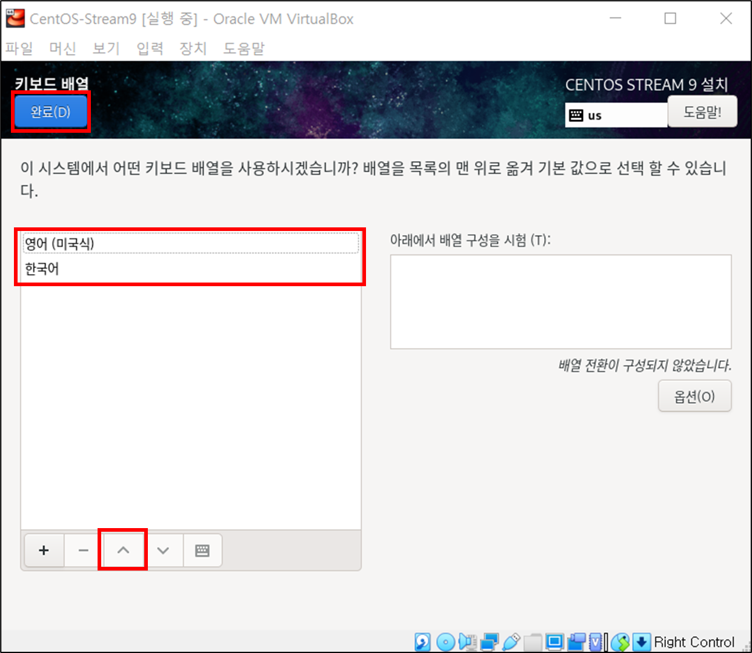
Task: Click the recording status icon
Action: coord(576,641)
